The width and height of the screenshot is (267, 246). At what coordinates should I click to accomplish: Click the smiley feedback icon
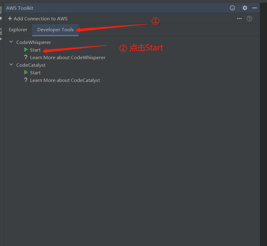coord(232,8)
